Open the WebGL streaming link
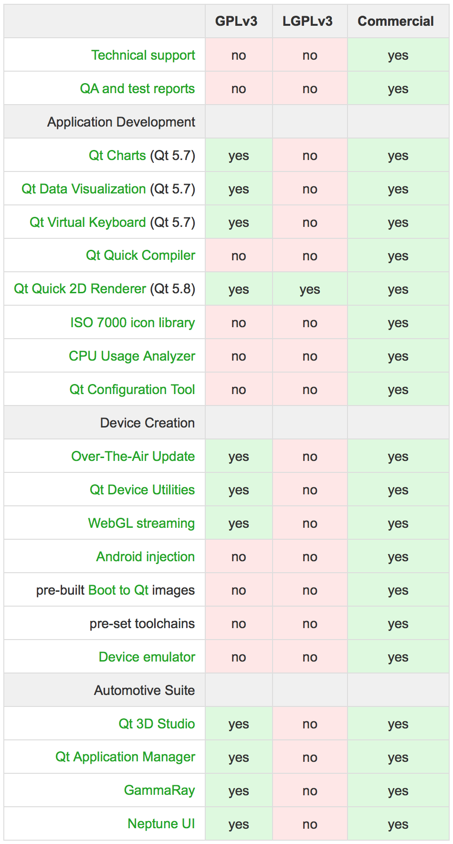453x844 pixels. coord(141,523)
